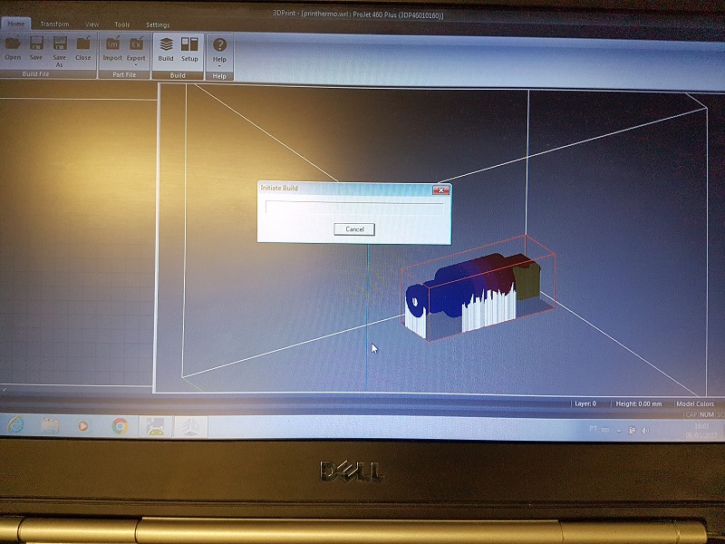The image size is (725, 544).
Task: Import a part file
Action: pos(112,49)
